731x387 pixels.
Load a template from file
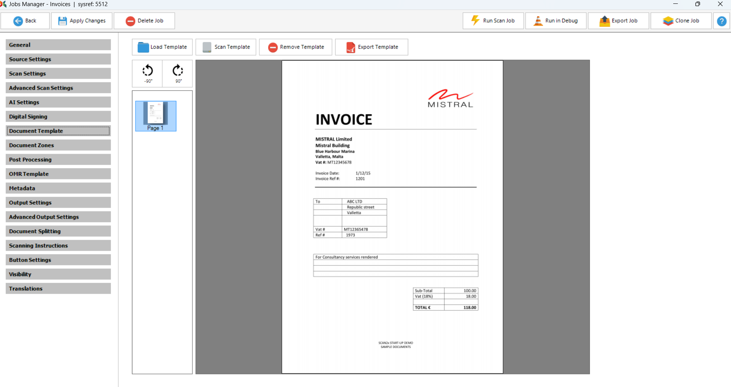163,47
